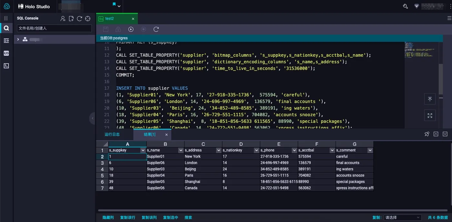Click the reload icon in editor toolbar

click(156, 29)
